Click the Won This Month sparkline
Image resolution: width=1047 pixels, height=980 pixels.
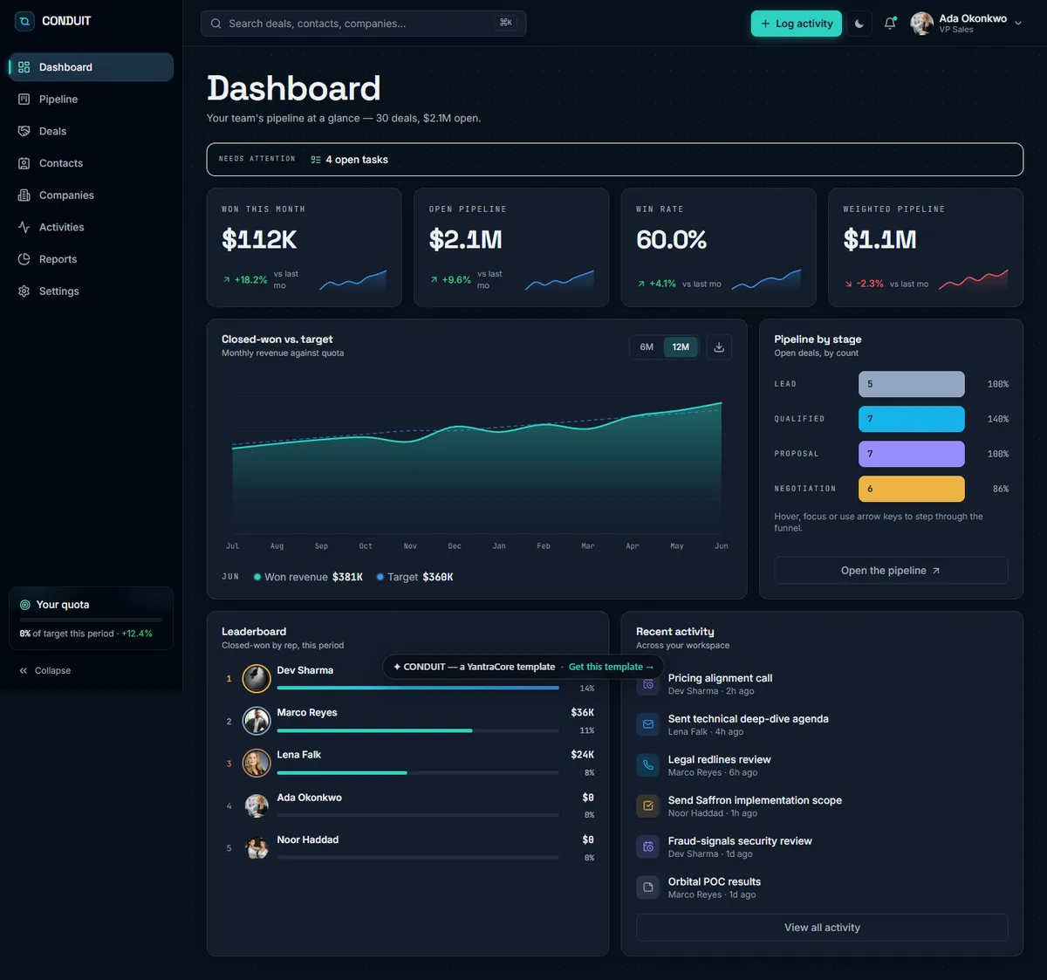[x=352, y=280]
